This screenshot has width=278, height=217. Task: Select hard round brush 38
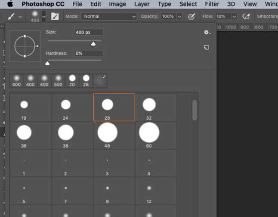click(73, 135)
